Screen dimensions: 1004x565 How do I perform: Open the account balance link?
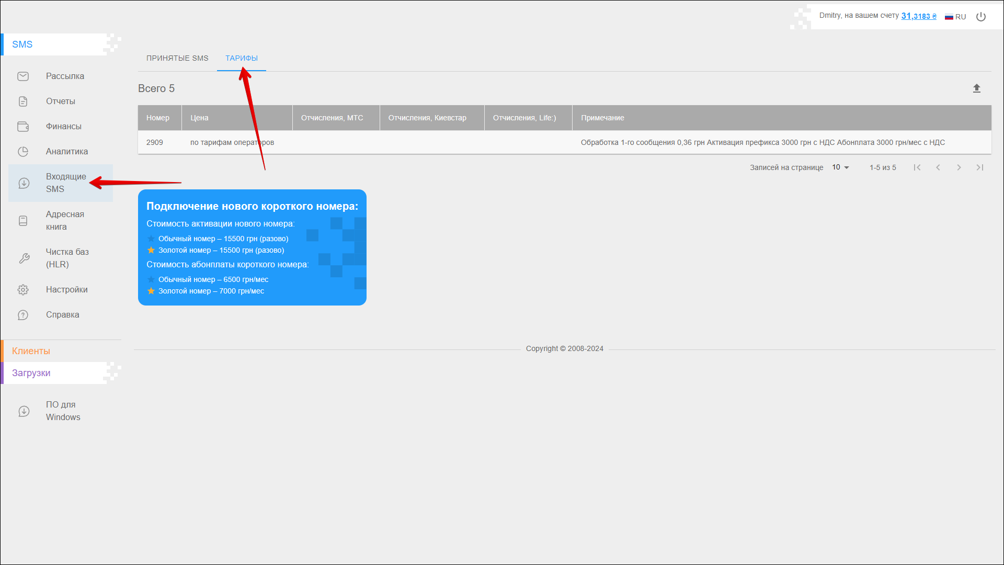pos(919,16)
